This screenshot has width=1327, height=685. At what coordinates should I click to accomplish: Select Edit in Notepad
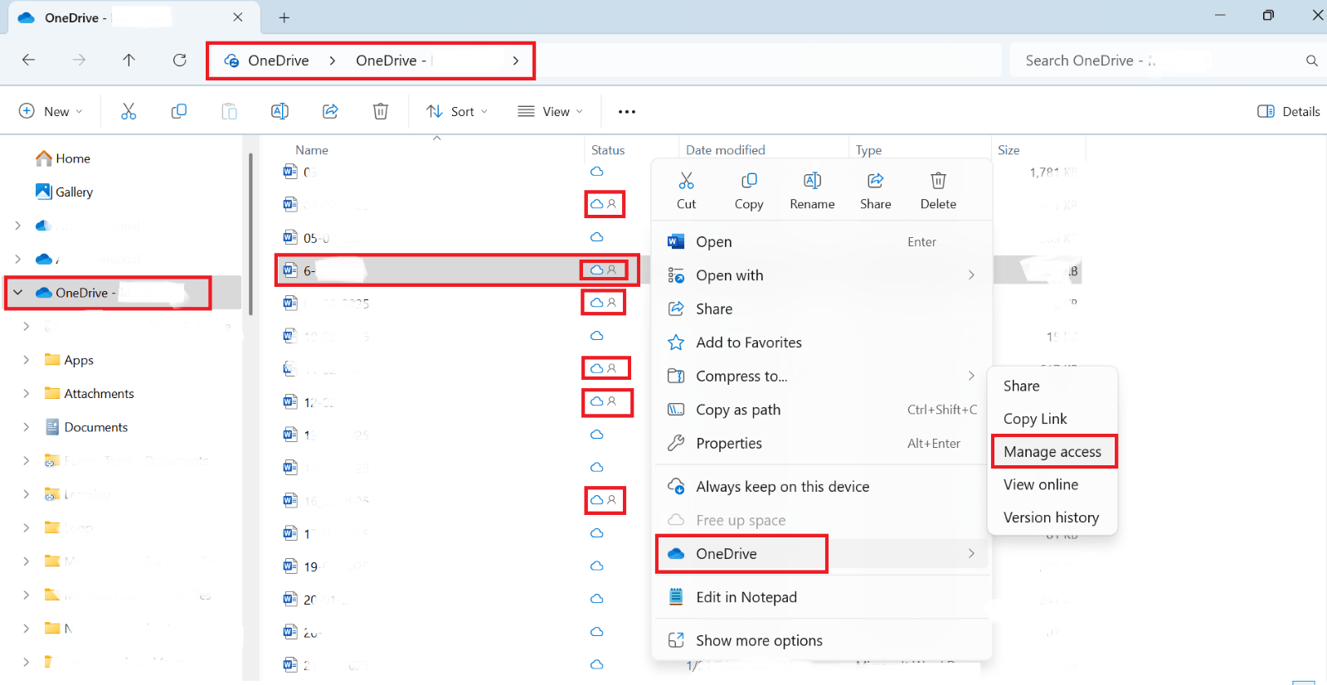pos(823,597)
